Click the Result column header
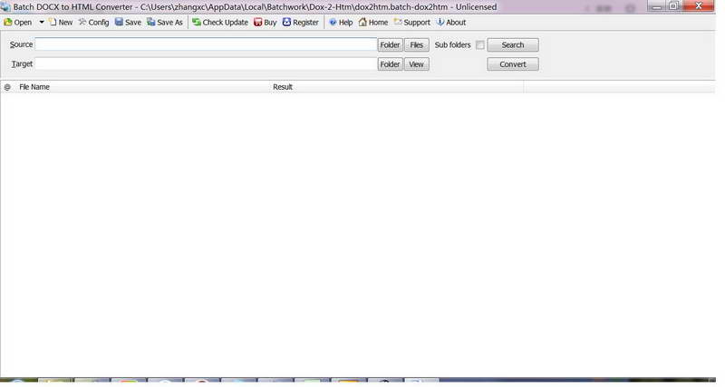725x387 pixels. coord(283,87)
